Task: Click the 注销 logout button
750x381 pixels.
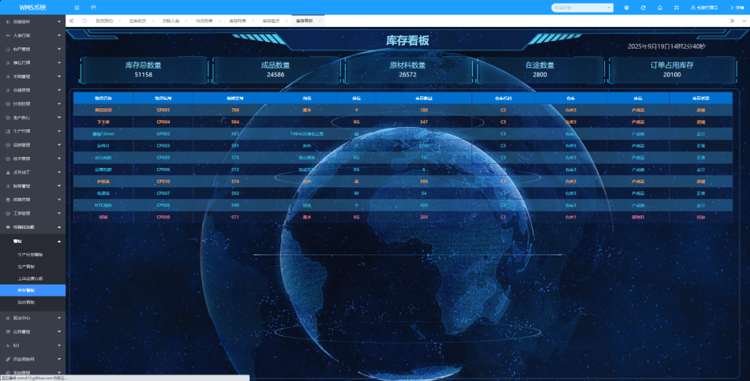Action: pos(737,8)
